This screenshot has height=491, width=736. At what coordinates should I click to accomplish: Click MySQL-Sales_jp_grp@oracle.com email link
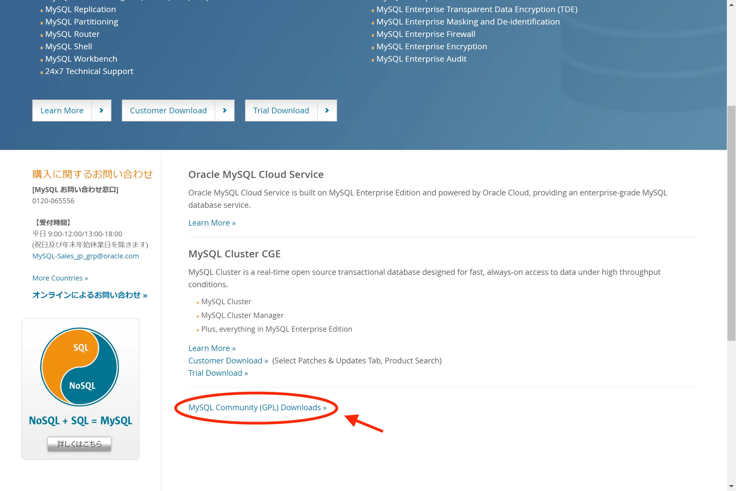(85, 256)
